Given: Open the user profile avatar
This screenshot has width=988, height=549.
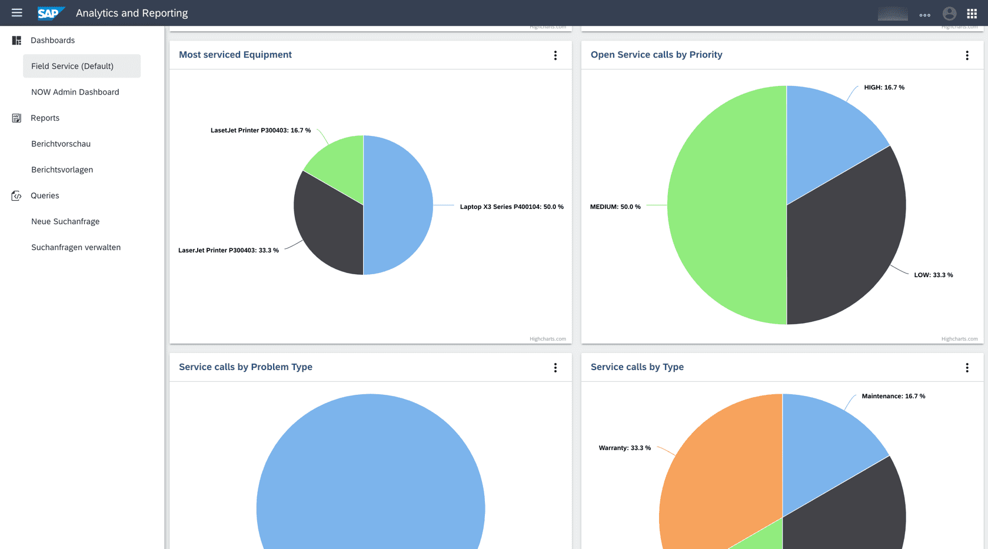Looking at the screenshot, I should click(949, 13).
